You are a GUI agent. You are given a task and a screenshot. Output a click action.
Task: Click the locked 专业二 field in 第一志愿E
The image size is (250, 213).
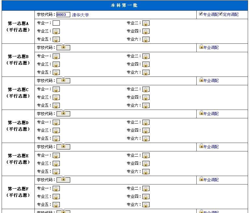pyautogui.click(x=146, y=156)
